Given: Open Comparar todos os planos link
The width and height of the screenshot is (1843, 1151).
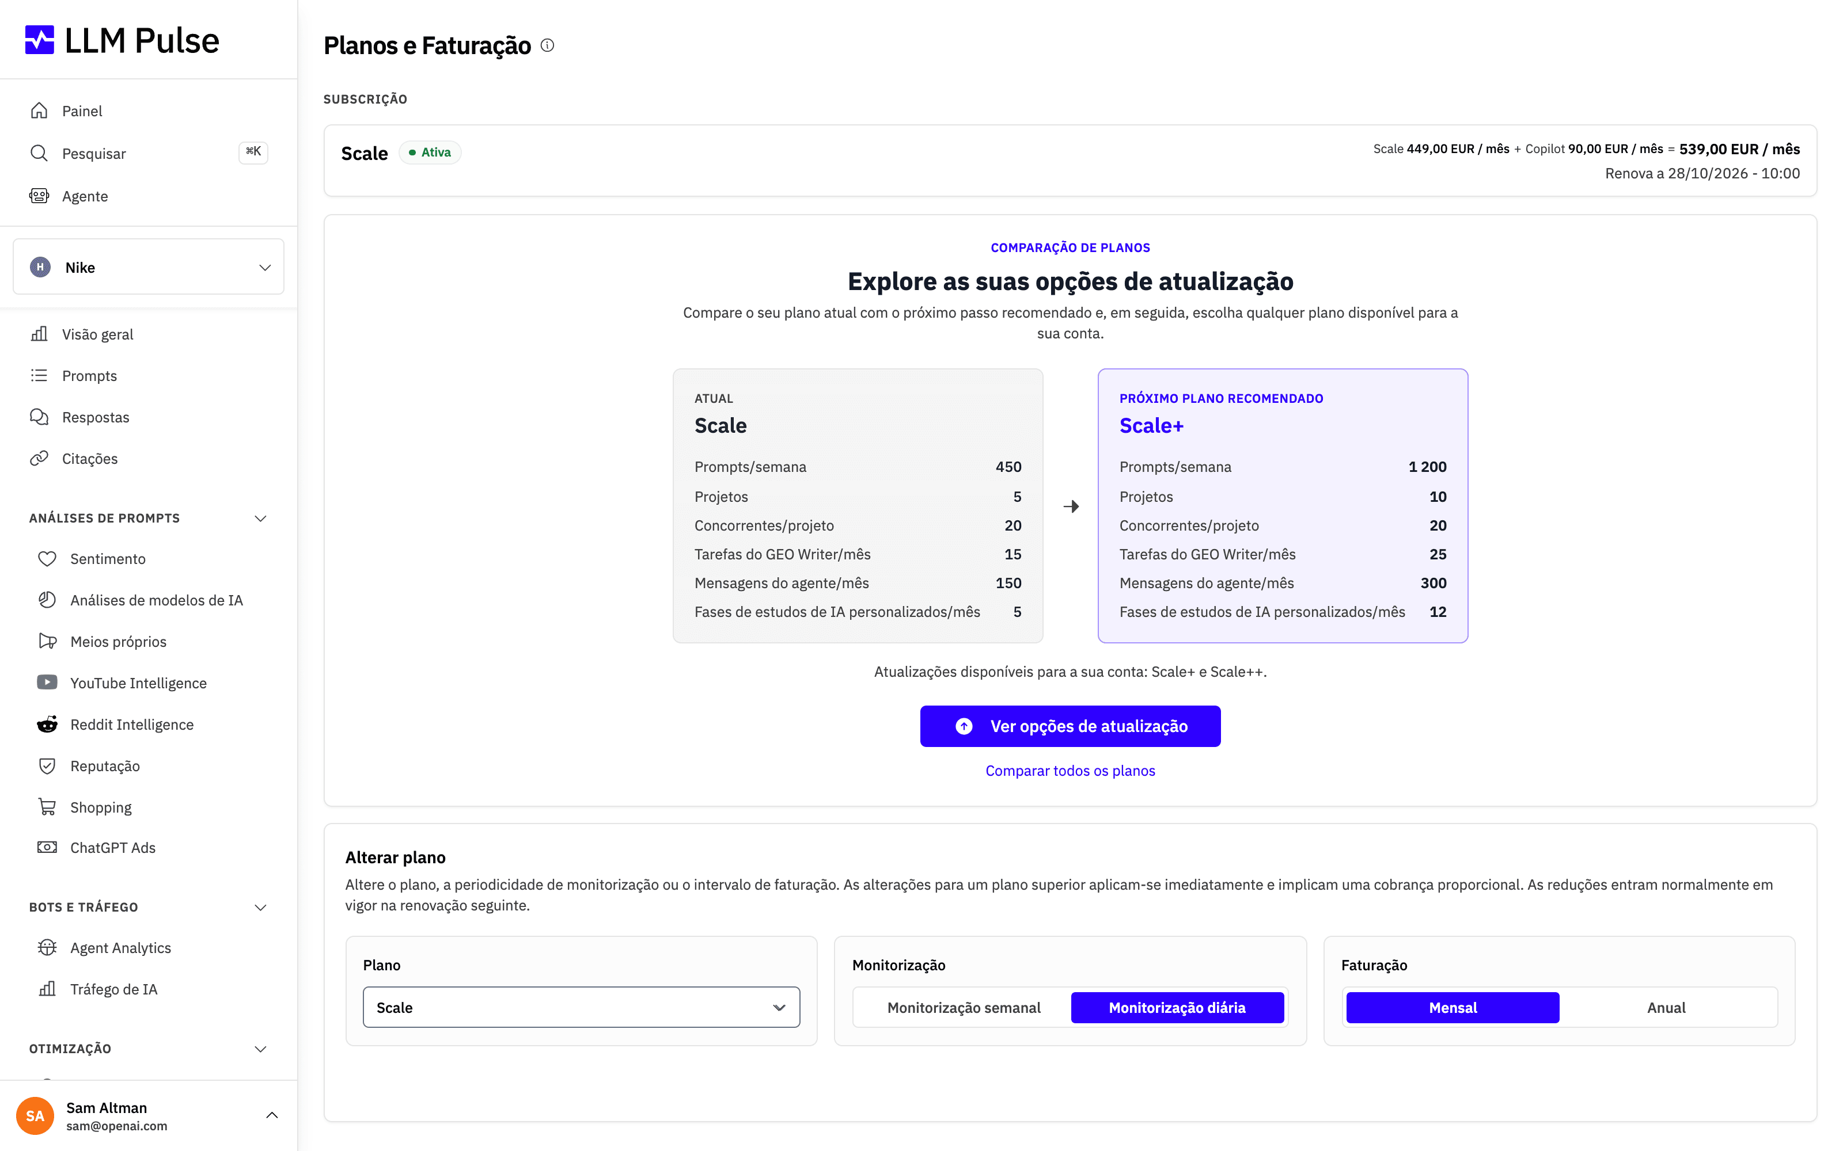Looking at the screenshot, I should pyautogui.click(x=1070, y=771).
